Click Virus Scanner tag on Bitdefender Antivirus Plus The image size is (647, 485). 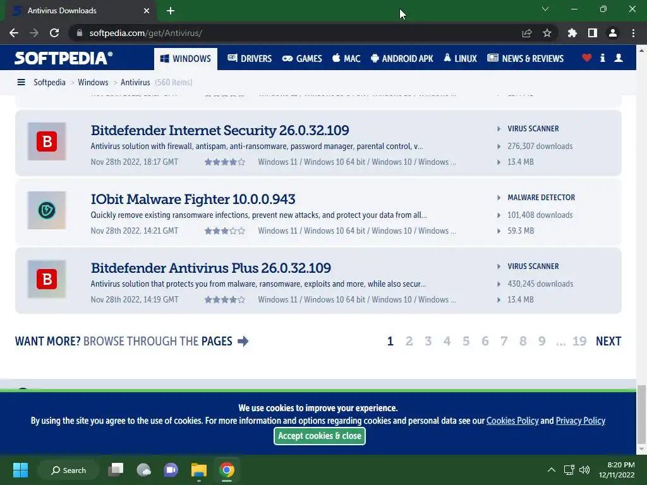533,266
